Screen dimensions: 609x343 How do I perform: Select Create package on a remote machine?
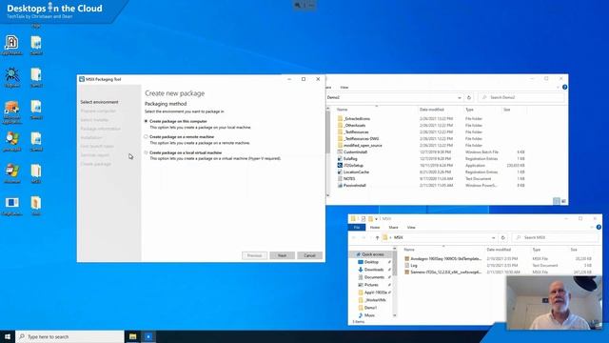tap(146, 137)
